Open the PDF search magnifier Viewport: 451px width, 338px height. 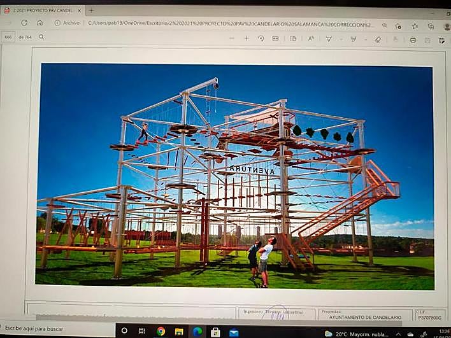[41, 37]
